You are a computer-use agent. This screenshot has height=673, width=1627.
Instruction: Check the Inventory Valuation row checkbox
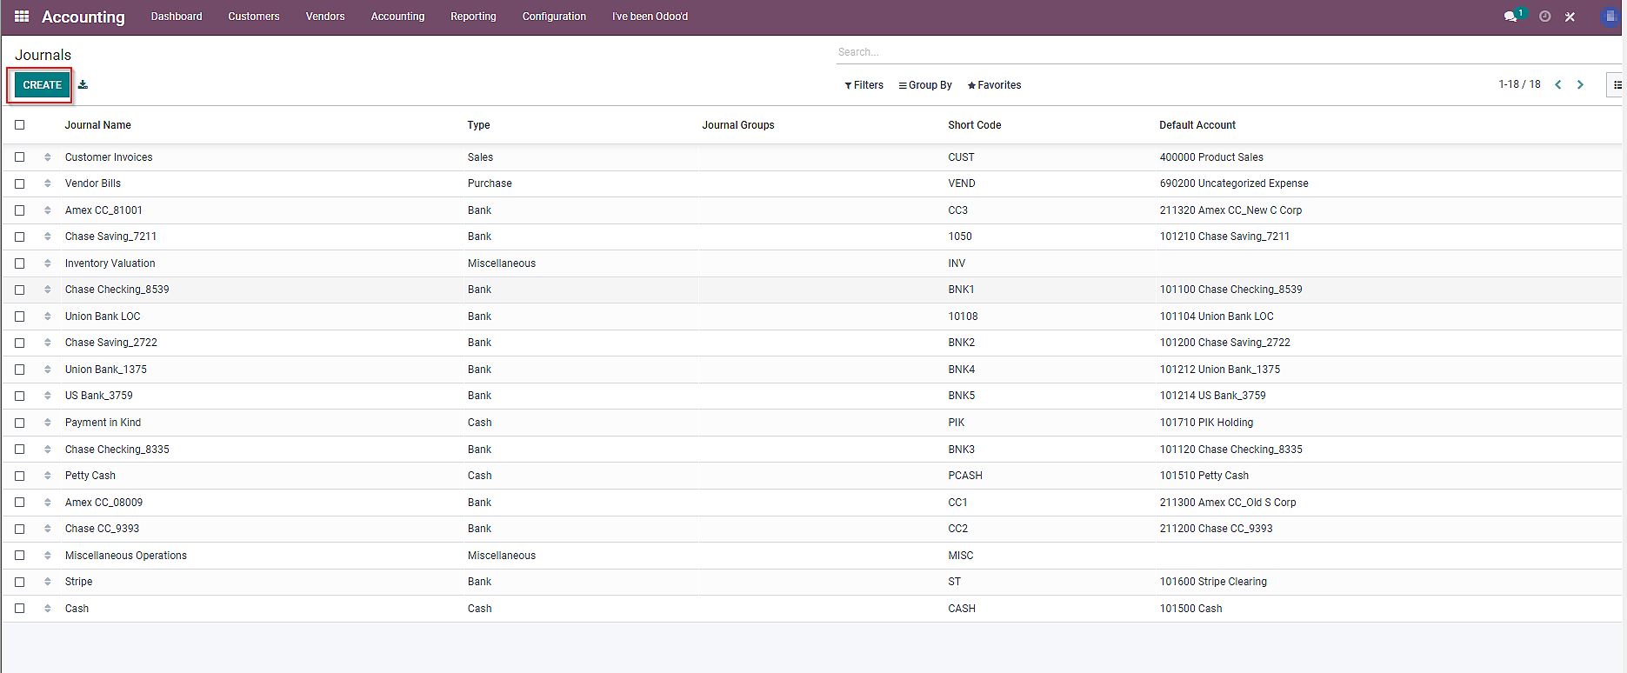tap(20, 263)
